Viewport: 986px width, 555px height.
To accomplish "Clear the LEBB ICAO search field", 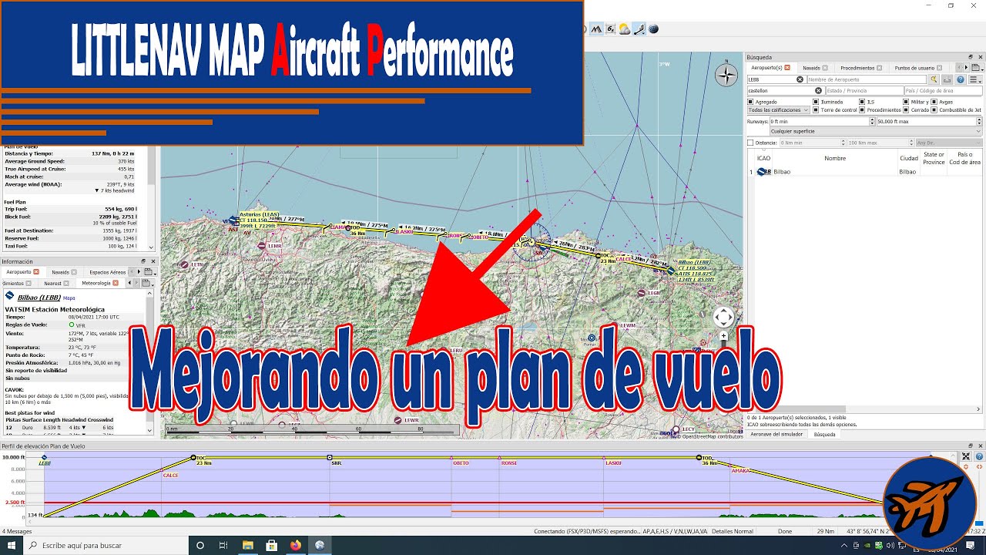I will click(x=800, y=79).
